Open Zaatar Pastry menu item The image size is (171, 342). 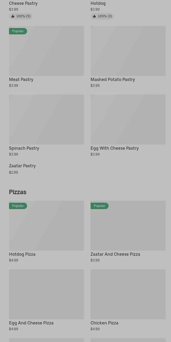(22, 166)
